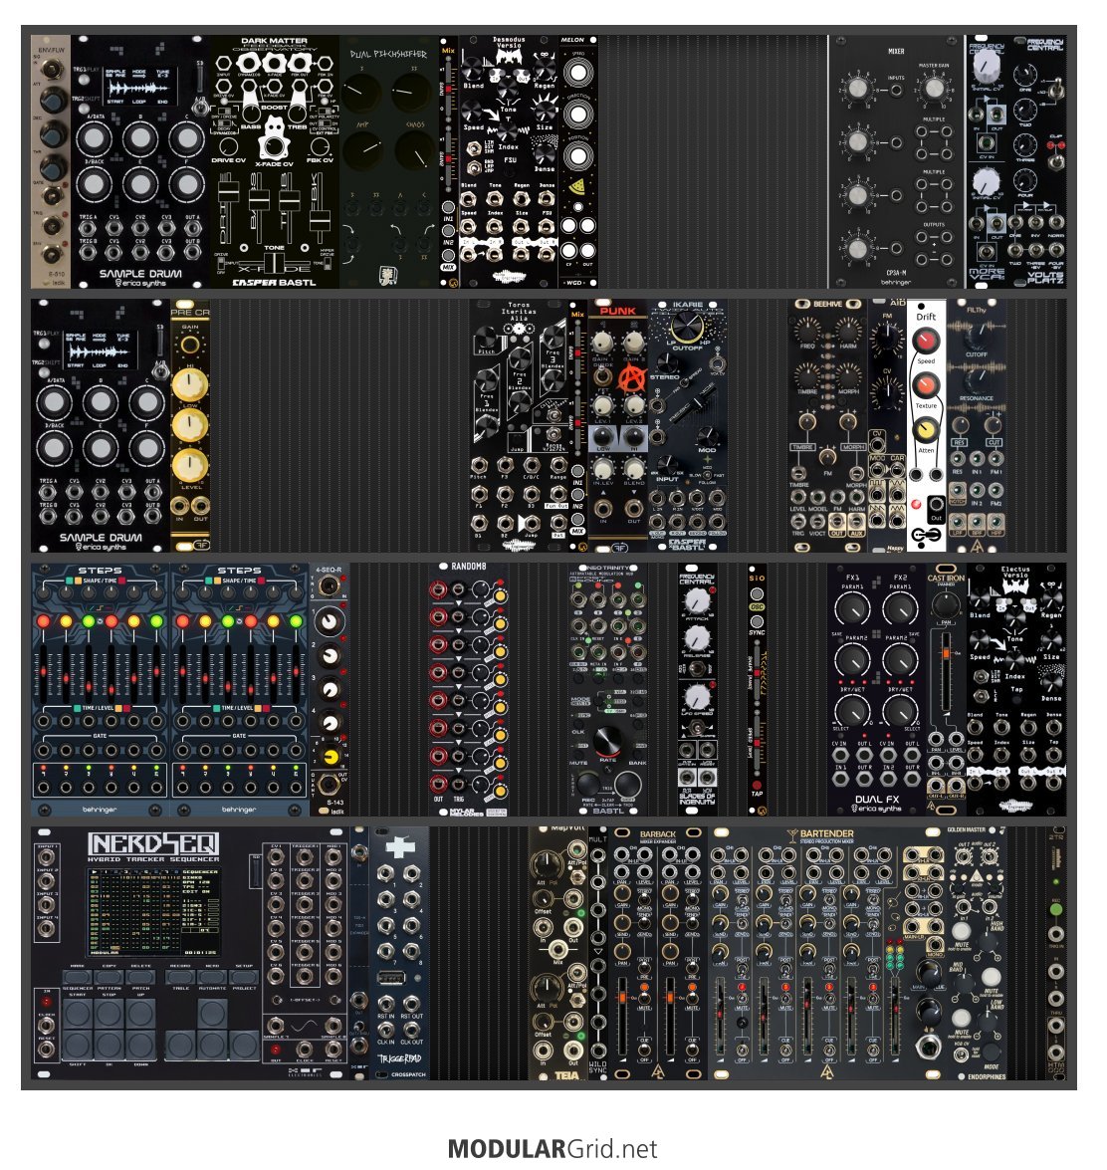1107x1170 pixels.
Task: Click the bat logo on Desmodus Versio
Action: pyautogui.click(x=508, y=58)
